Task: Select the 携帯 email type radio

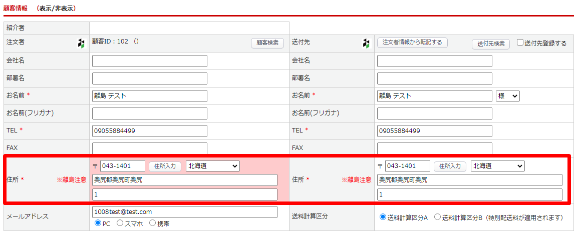Action: coord(153,223)
